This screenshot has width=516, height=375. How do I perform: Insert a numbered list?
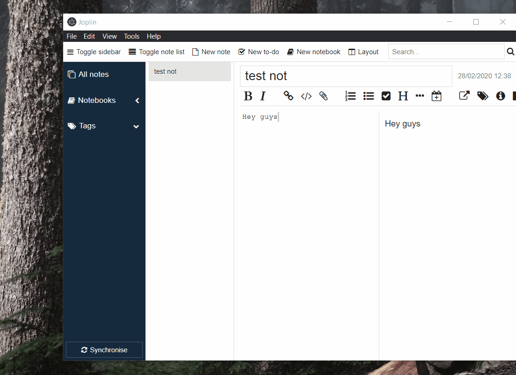[350, 96]
